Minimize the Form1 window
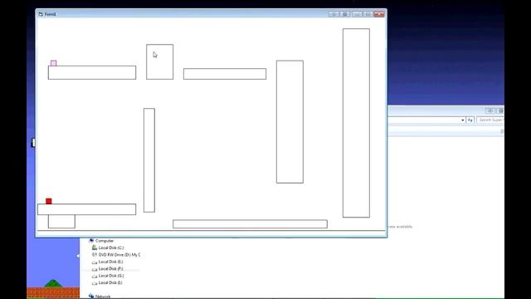 (357, 14)
